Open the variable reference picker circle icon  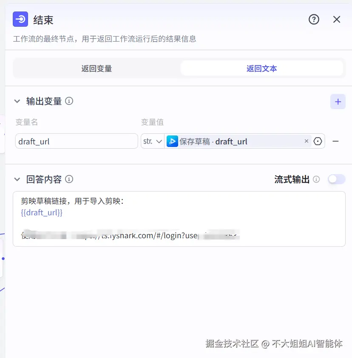[x=317, y=141]
